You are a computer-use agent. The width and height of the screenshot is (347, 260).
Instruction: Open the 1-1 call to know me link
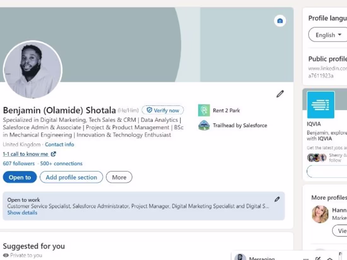pyautogui.click(x=26, y=154)
